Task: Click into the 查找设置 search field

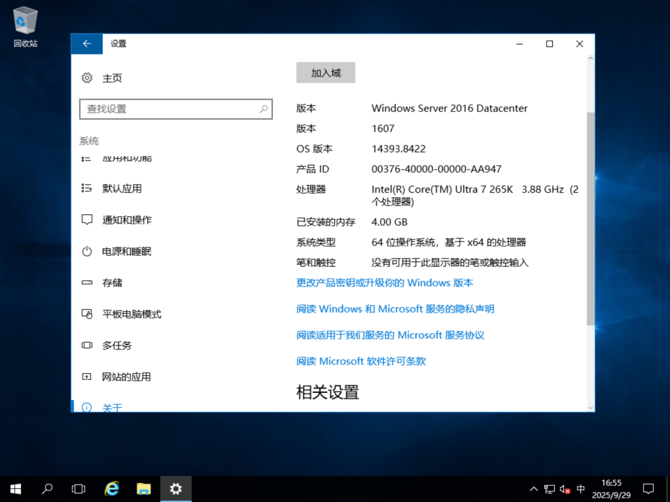Action: [176, 109]
